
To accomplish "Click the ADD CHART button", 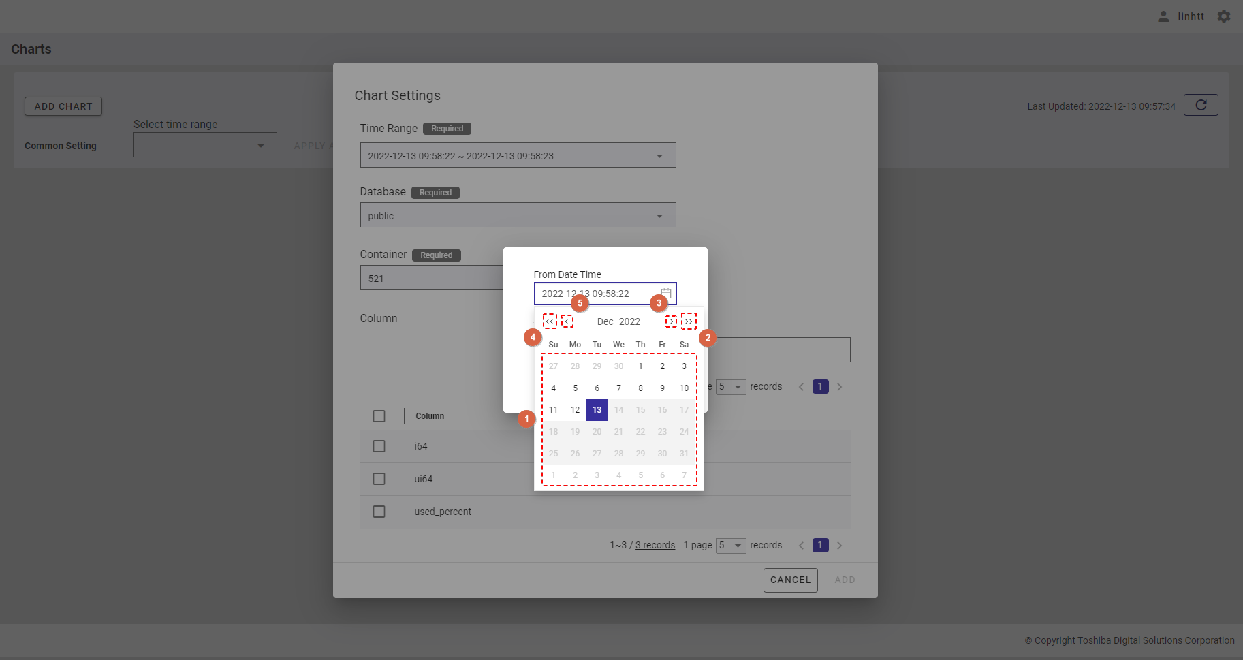I will click(x=63, y=106).
